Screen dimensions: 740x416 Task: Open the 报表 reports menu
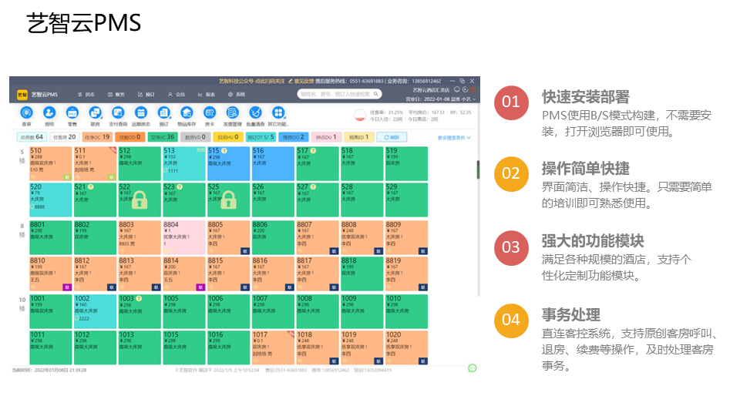click(x=207, y=94)
